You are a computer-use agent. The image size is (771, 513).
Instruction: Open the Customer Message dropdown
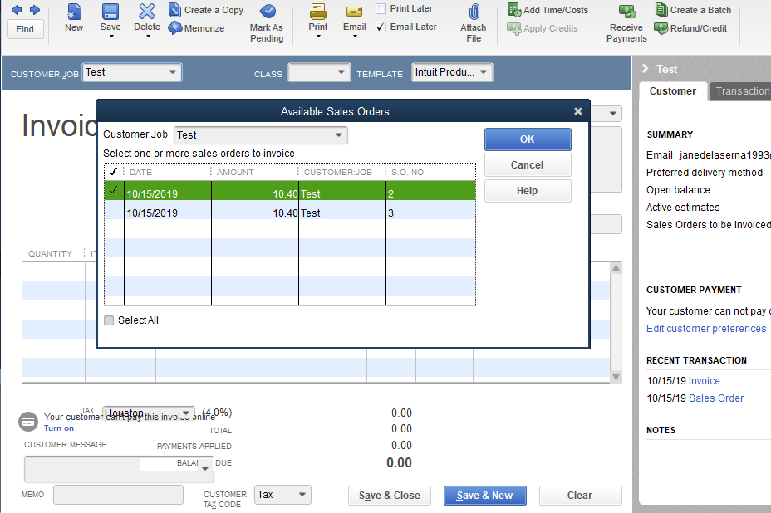point(205,468)
